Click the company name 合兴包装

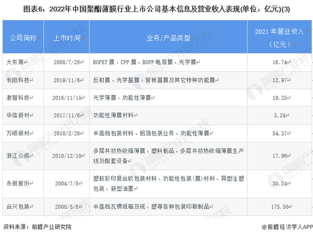18,206
